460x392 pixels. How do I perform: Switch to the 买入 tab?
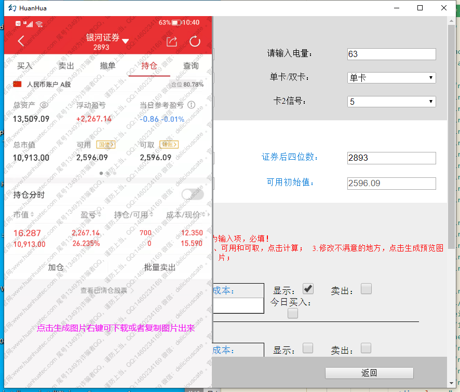(x=24, y=66)
